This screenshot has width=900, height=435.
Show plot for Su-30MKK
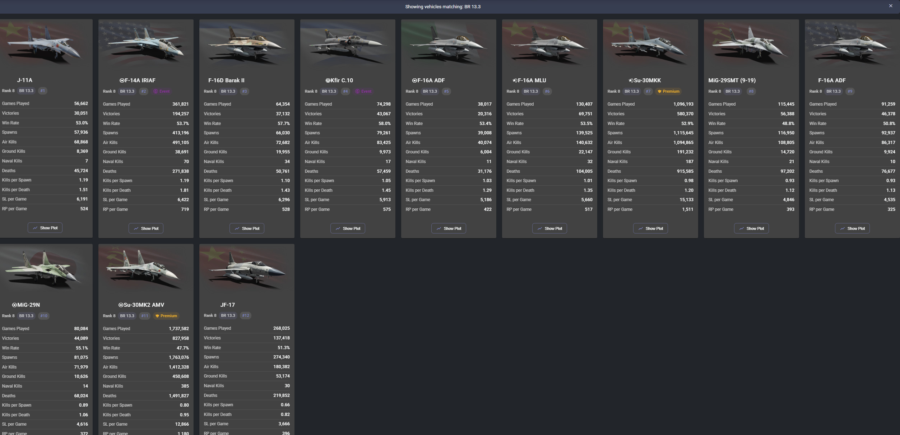[x=650, y=228]
